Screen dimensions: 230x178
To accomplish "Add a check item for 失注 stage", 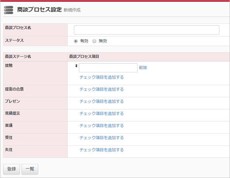I will pos(102,150).
